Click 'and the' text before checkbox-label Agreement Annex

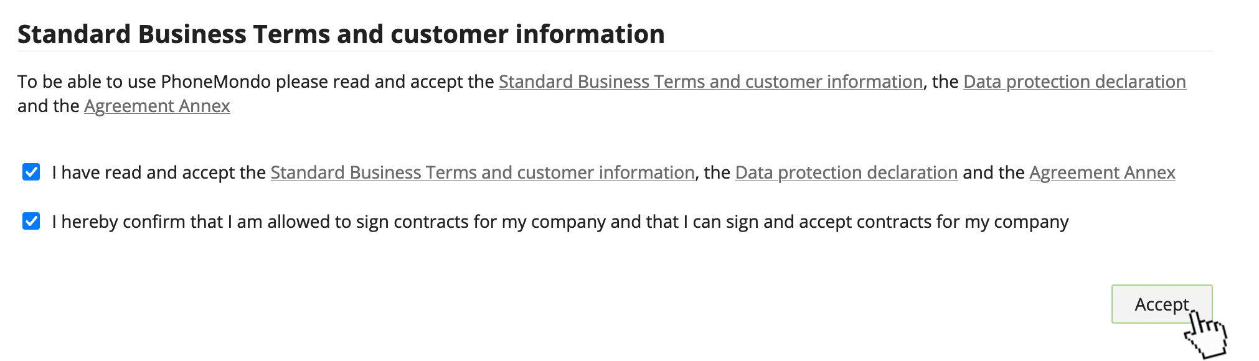pyautogui.click(x=993, y=172)
